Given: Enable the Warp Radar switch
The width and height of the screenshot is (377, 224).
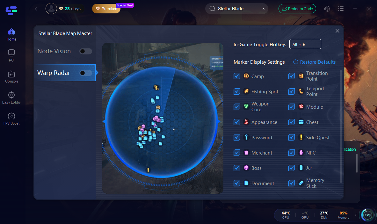Looking at the screenshot, I should (86, 73).
